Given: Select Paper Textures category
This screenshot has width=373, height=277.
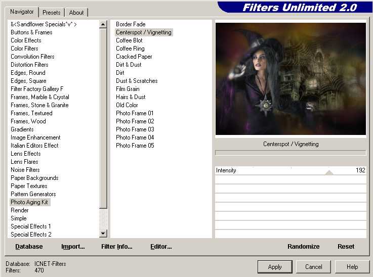Looking at the screenshot, I should coord(29,186).
